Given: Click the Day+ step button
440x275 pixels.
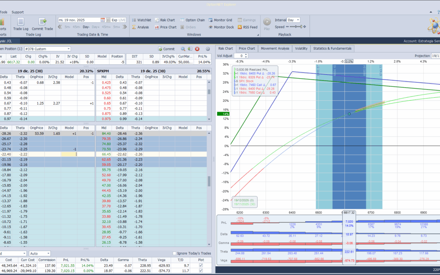Looking at the screenshot, I should tap(95, 27).
